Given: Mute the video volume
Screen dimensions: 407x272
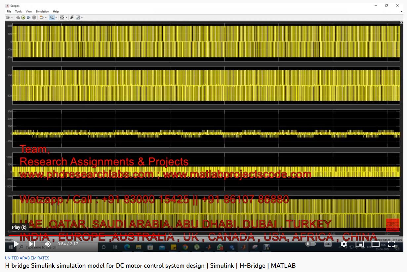Looking at the screenshot, I should (x=47, y=244).
